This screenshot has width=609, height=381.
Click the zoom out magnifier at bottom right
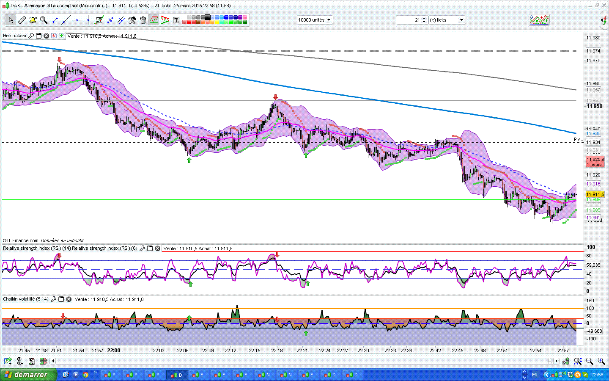(590, 361)
